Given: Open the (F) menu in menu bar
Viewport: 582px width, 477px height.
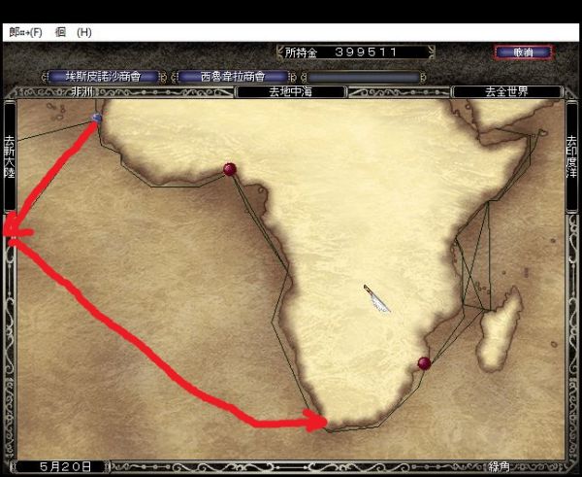Looking at the screenshot, I should pyautogui.click(x=26, y=32).
